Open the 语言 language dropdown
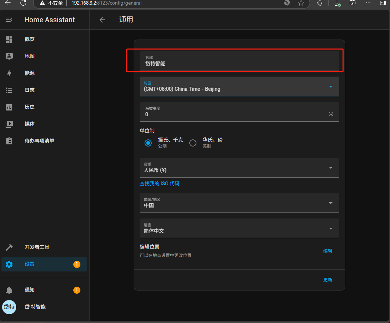Image resolution: width=390 pixels, height=323 pixels. (x=330, y=228)
